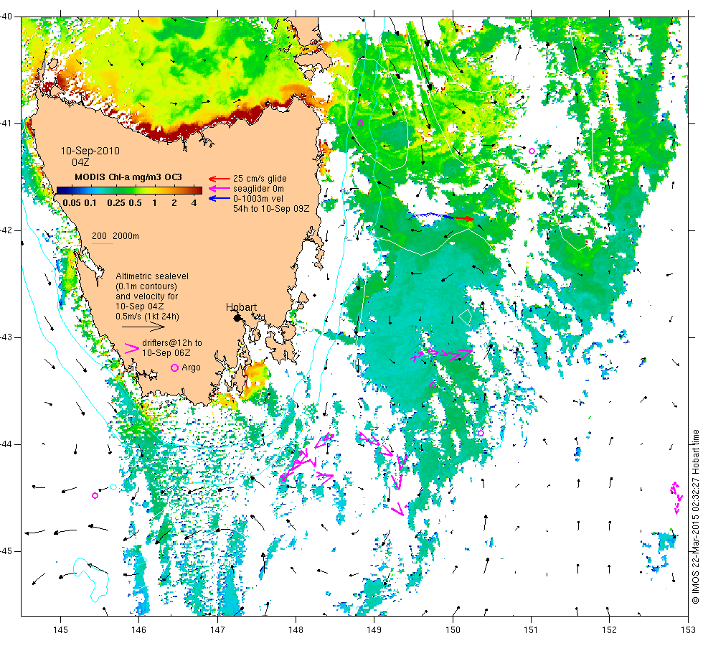Click the 0.05 value on the color scale
This screenshot has width=703, height=646.
pos(72,202)
